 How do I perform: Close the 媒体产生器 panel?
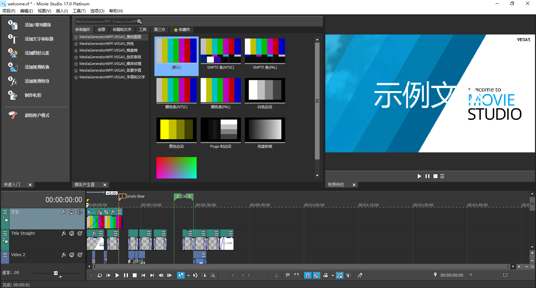point(105,185)
